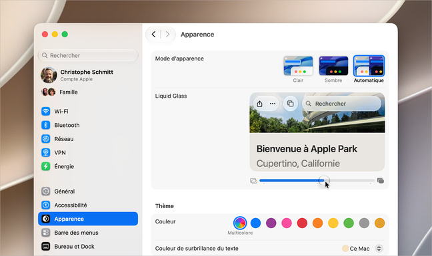Viewport: 432px width, 256px height.
Task: Select the red theme color swatch
Action: coord(302,223)
